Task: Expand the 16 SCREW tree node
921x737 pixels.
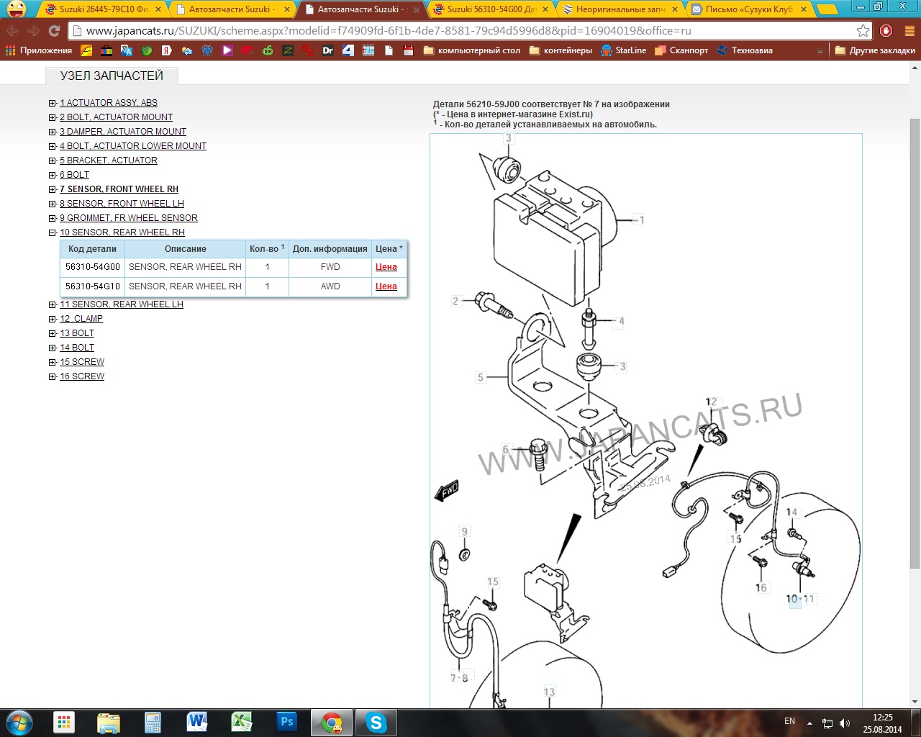Action: (x=52, y=376)
